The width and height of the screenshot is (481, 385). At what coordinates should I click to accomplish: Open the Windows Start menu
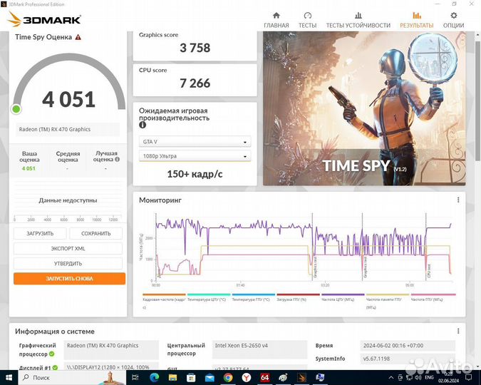tap(9, 377)
